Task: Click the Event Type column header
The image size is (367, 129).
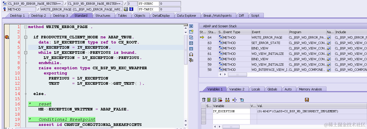Action: (237, 32)
